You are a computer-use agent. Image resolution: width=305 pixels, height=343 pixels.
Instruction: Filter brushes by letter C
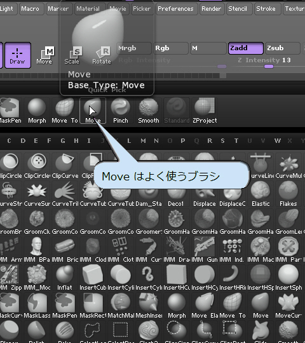point(9,140)
